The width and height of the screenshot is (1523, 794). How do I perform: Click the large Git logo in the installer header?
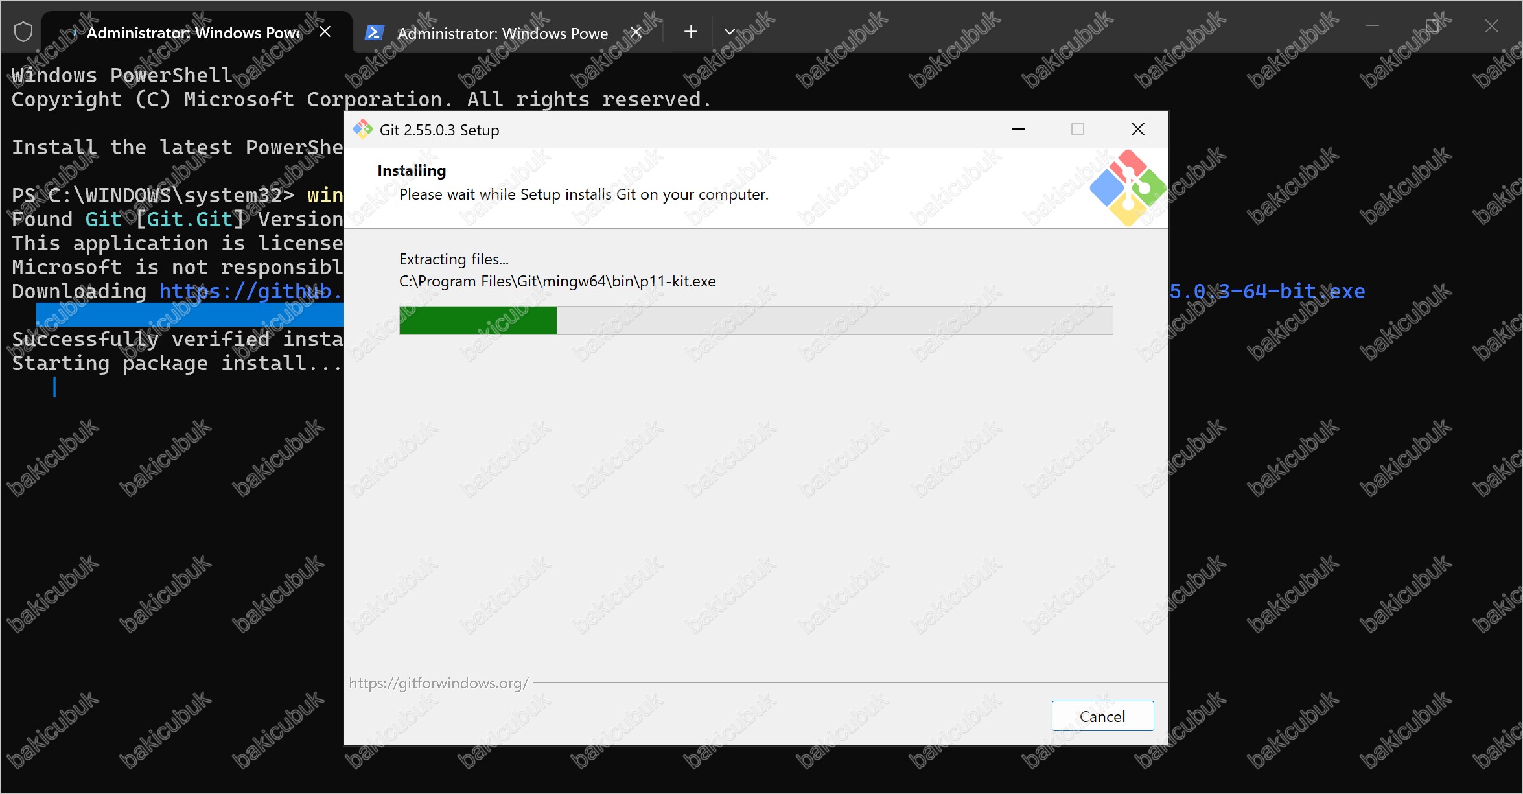point(1128,188)
